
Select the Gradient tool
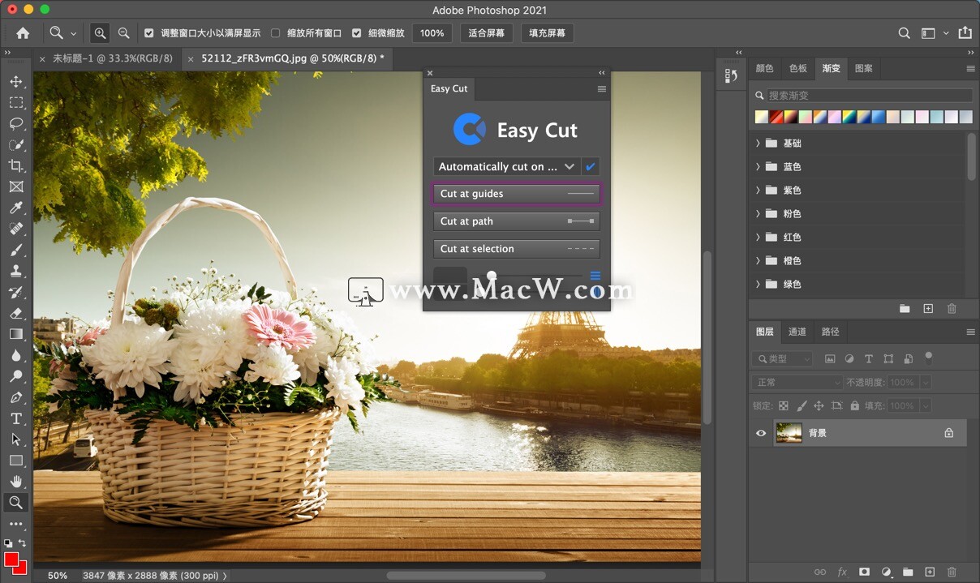[16, 334]
